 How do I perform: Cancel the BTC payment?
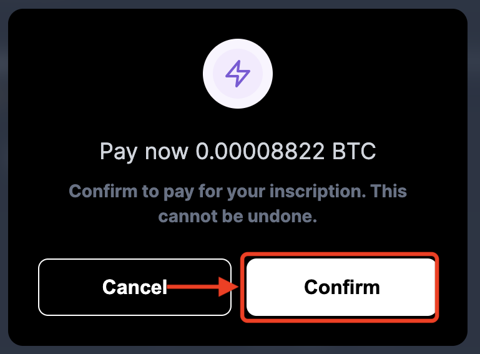click(135, 287)
